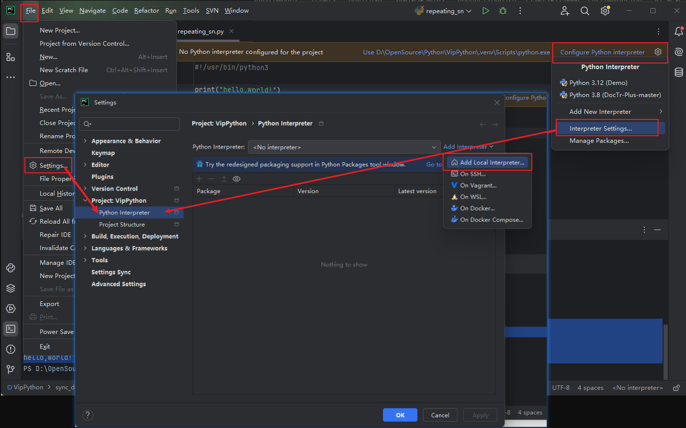Open the Project tool window folder icon
This screenshot has height=428, width=686.
coord(10,32)
